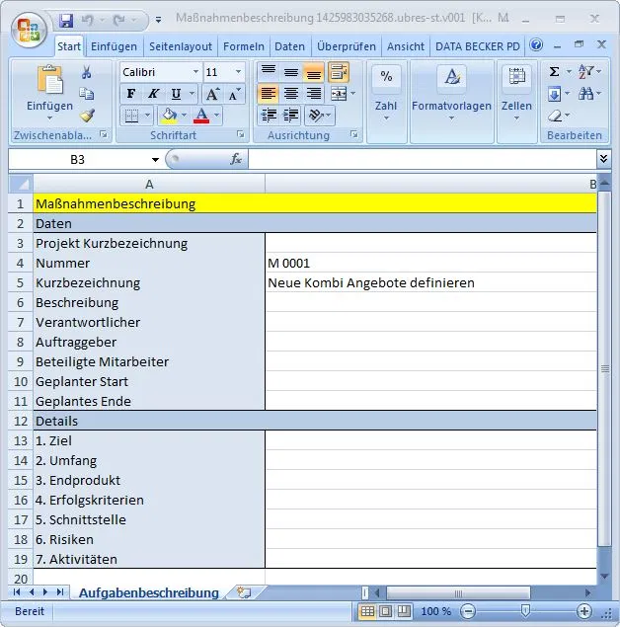Click the AutoSum sigma icon

(x=555, y=72)
